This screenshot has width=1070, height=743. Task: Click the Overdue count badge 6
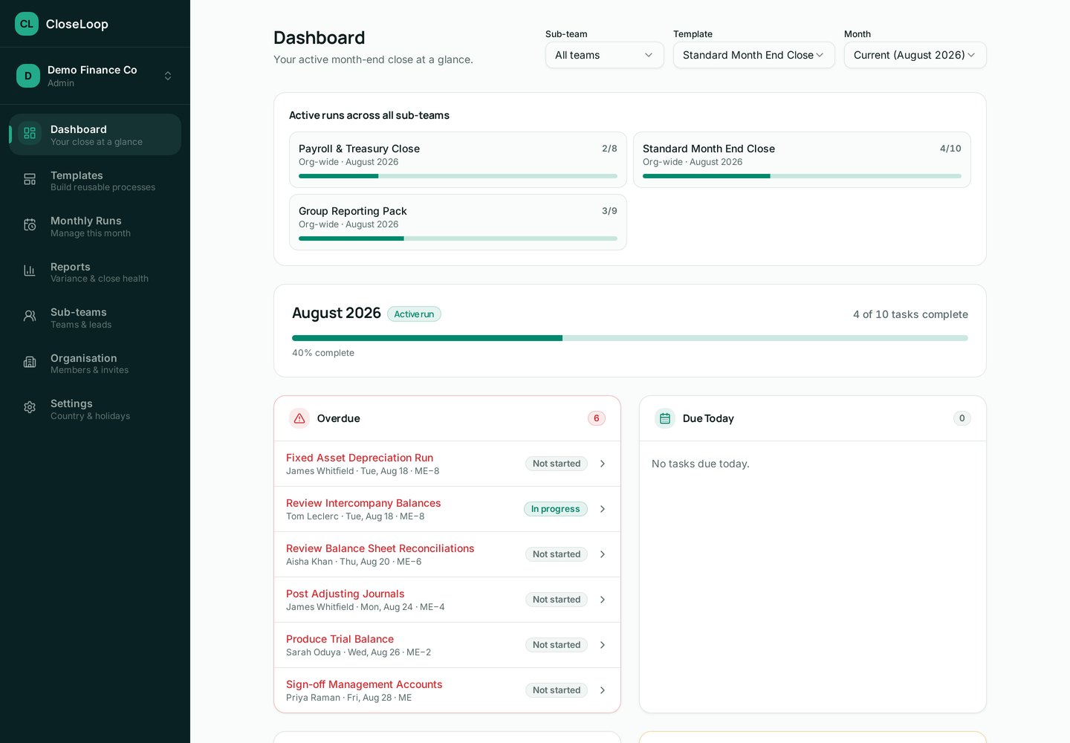(597, 418)
